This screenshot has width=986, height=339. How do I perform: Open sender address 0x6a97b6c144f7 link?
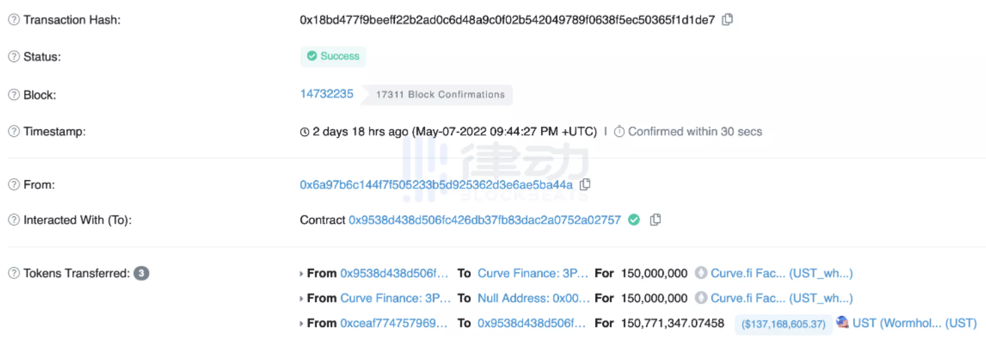tap(436, 184)
